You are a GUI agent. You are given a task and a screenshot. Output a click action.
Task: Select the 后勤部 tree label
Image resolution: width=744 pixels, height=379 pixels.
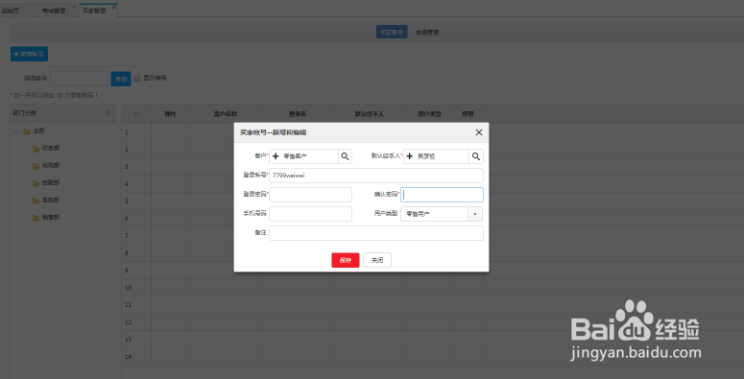pos(51,182)
